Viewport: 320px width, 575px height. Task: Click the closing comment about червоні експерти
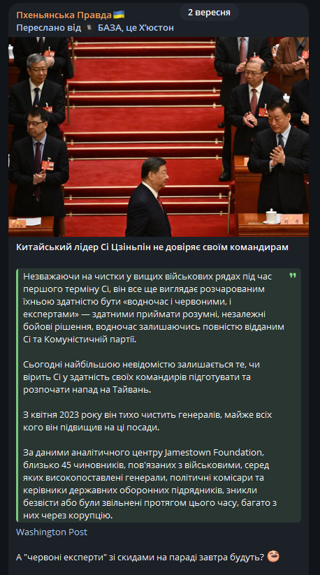coord(140,557)
